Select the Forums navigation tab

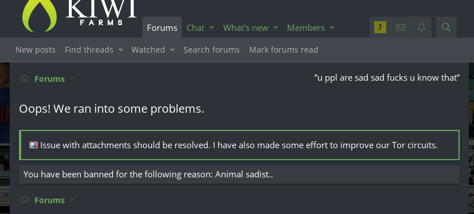[162, 27]
